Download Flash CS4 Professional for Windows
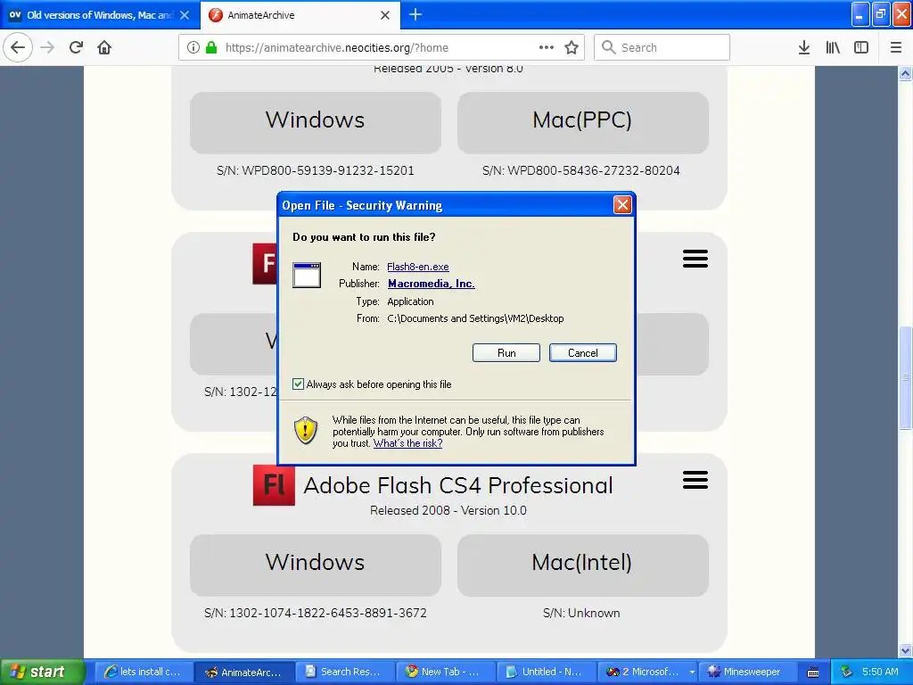 (315, 565)
